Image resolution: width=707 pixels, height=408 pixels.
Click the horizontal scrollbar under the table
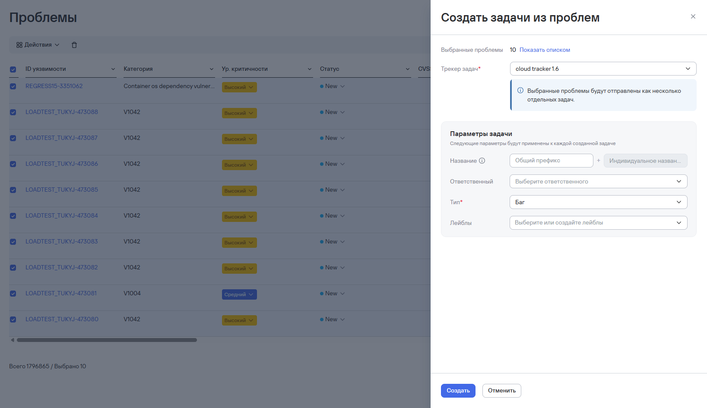[x=107, y=340]
